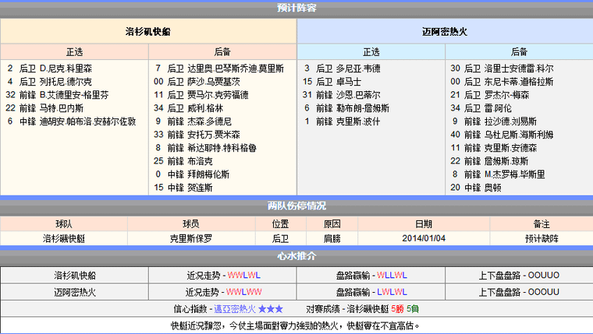Open the 邁亞密熱火 confidence pick link
Viewport: 593px width, 334px height.
coord(235,309)
